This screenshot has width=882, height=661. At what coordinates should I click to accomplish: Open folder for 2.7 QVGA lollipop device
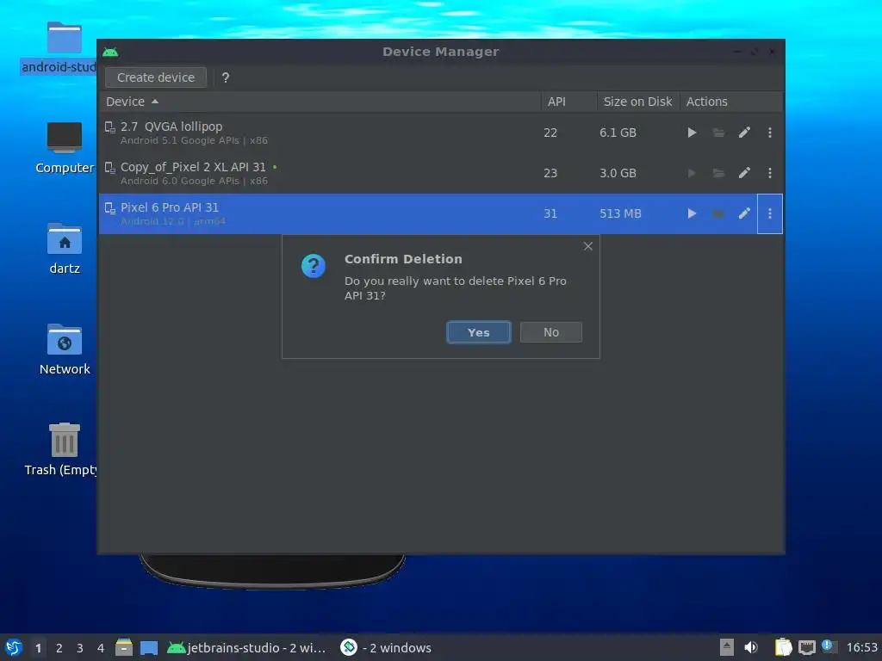coord(718,133)
